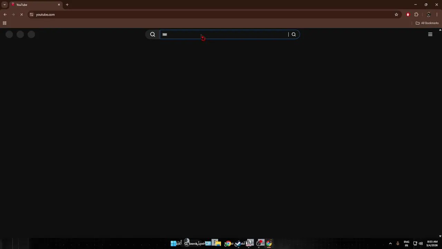This screenshot has height=249, width=442.
Task: Show hidden system tray icons
Action: click(391, 243)
